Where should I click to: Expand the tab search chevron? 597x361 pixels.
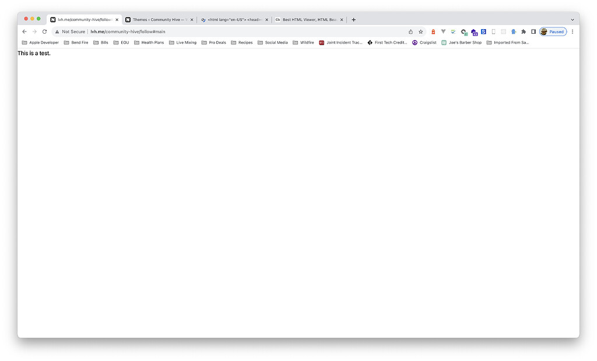[572, 19]
